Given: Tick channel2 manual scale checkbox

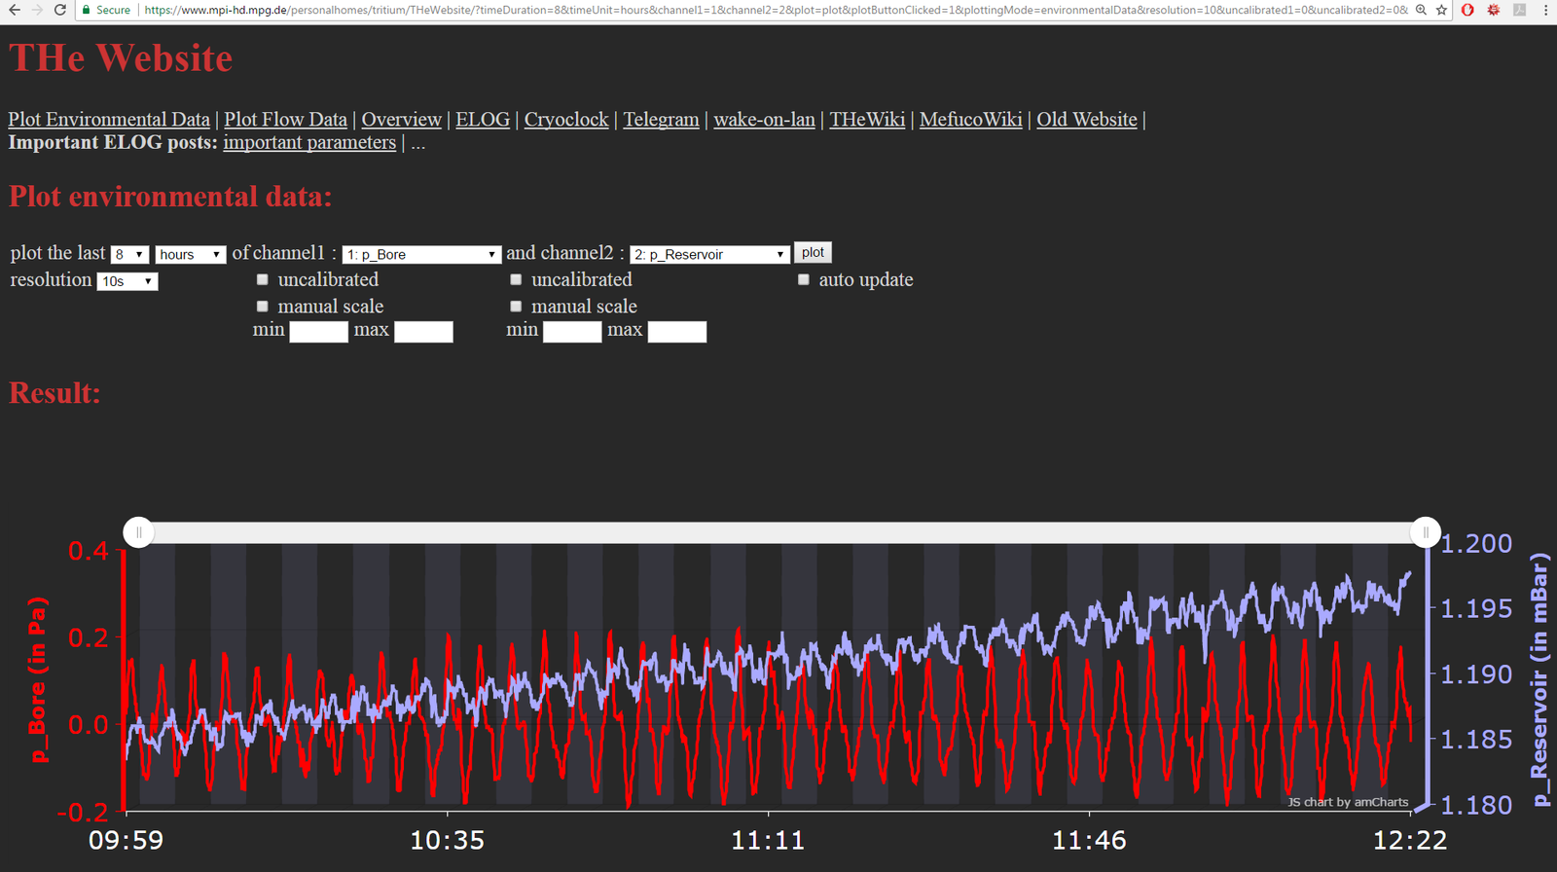Looking at the screenshot, I should tap(516, 306).
